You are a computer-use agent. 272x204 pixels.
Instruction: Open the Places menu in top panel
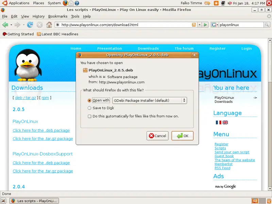click(x=38, y=3)
